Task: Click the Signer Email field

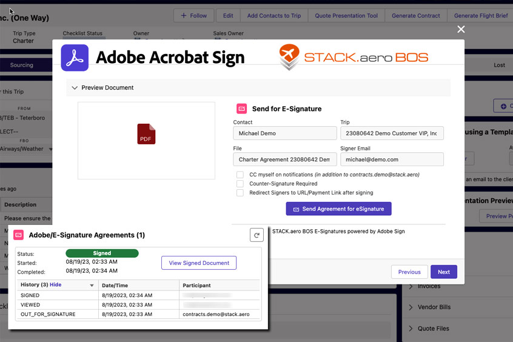Action: click(x=392, y=159)
